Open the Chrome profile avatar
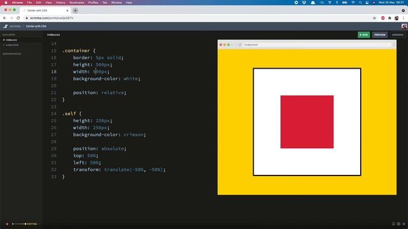 [x=397, y=18]
